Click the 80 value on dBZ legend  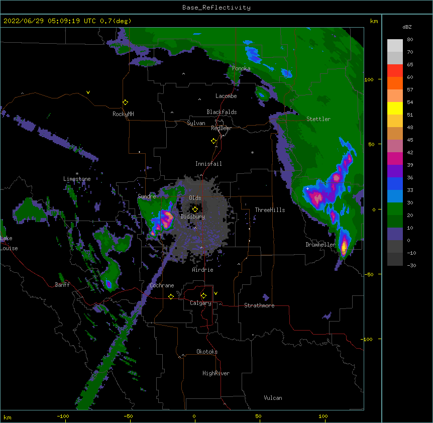tap(410, 40)
